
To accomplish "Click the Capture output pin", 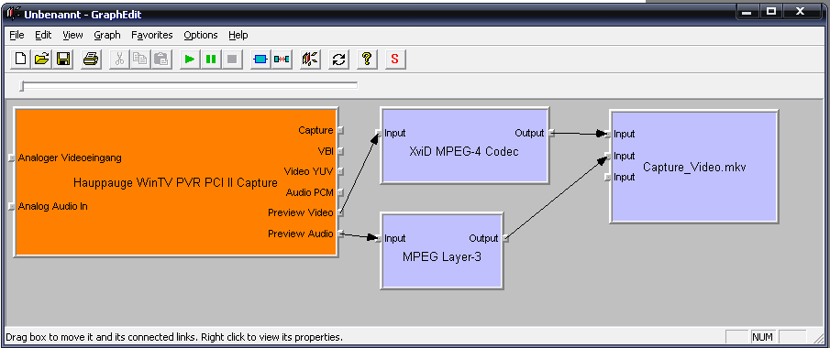I will [340, 130].
